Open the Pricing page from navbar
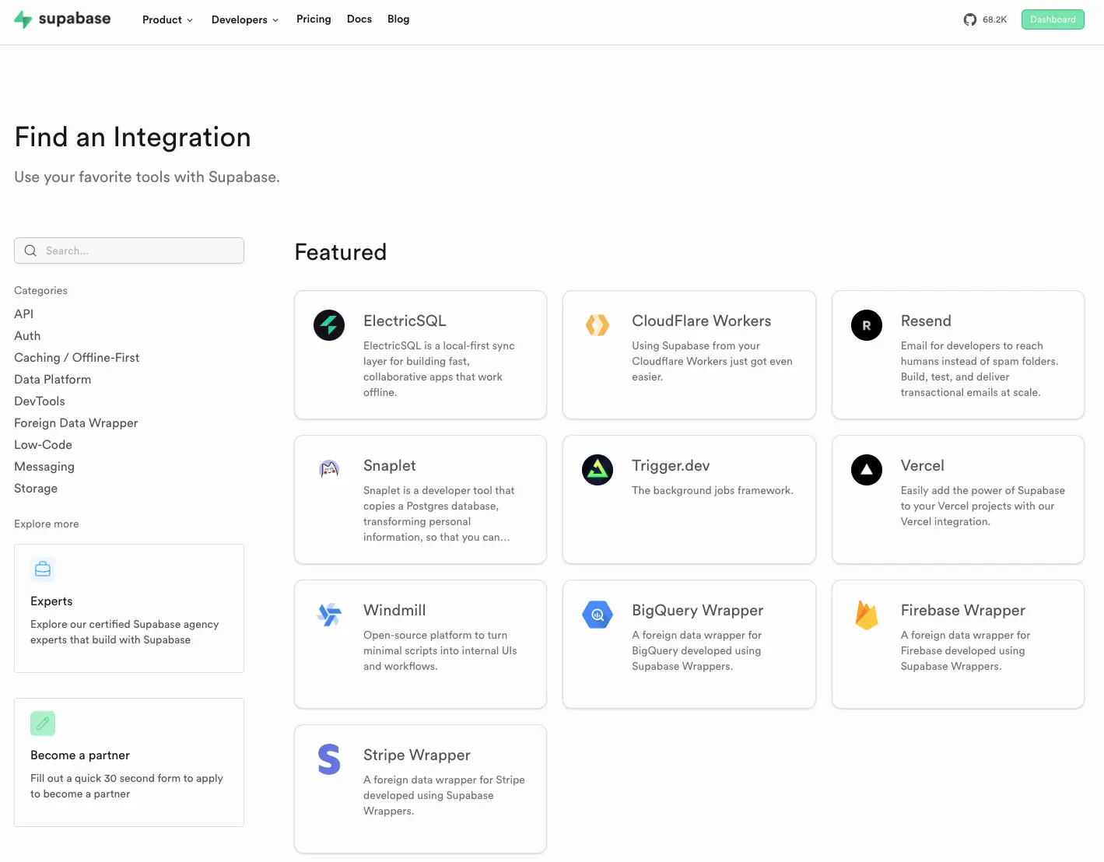The width and height of the screenshot is (1104, 862). 314,19
